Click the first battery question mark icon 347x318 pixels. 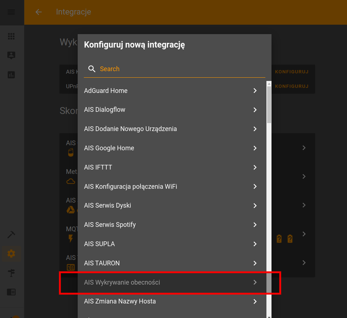[x=279, y=239]
